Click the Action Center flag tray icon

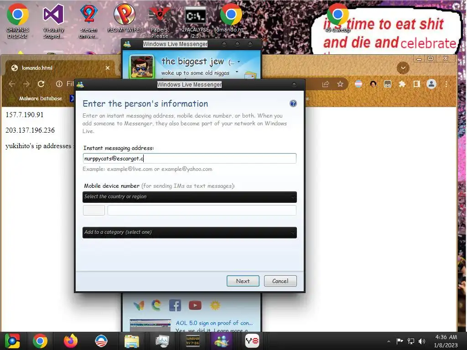click(400, 341)
